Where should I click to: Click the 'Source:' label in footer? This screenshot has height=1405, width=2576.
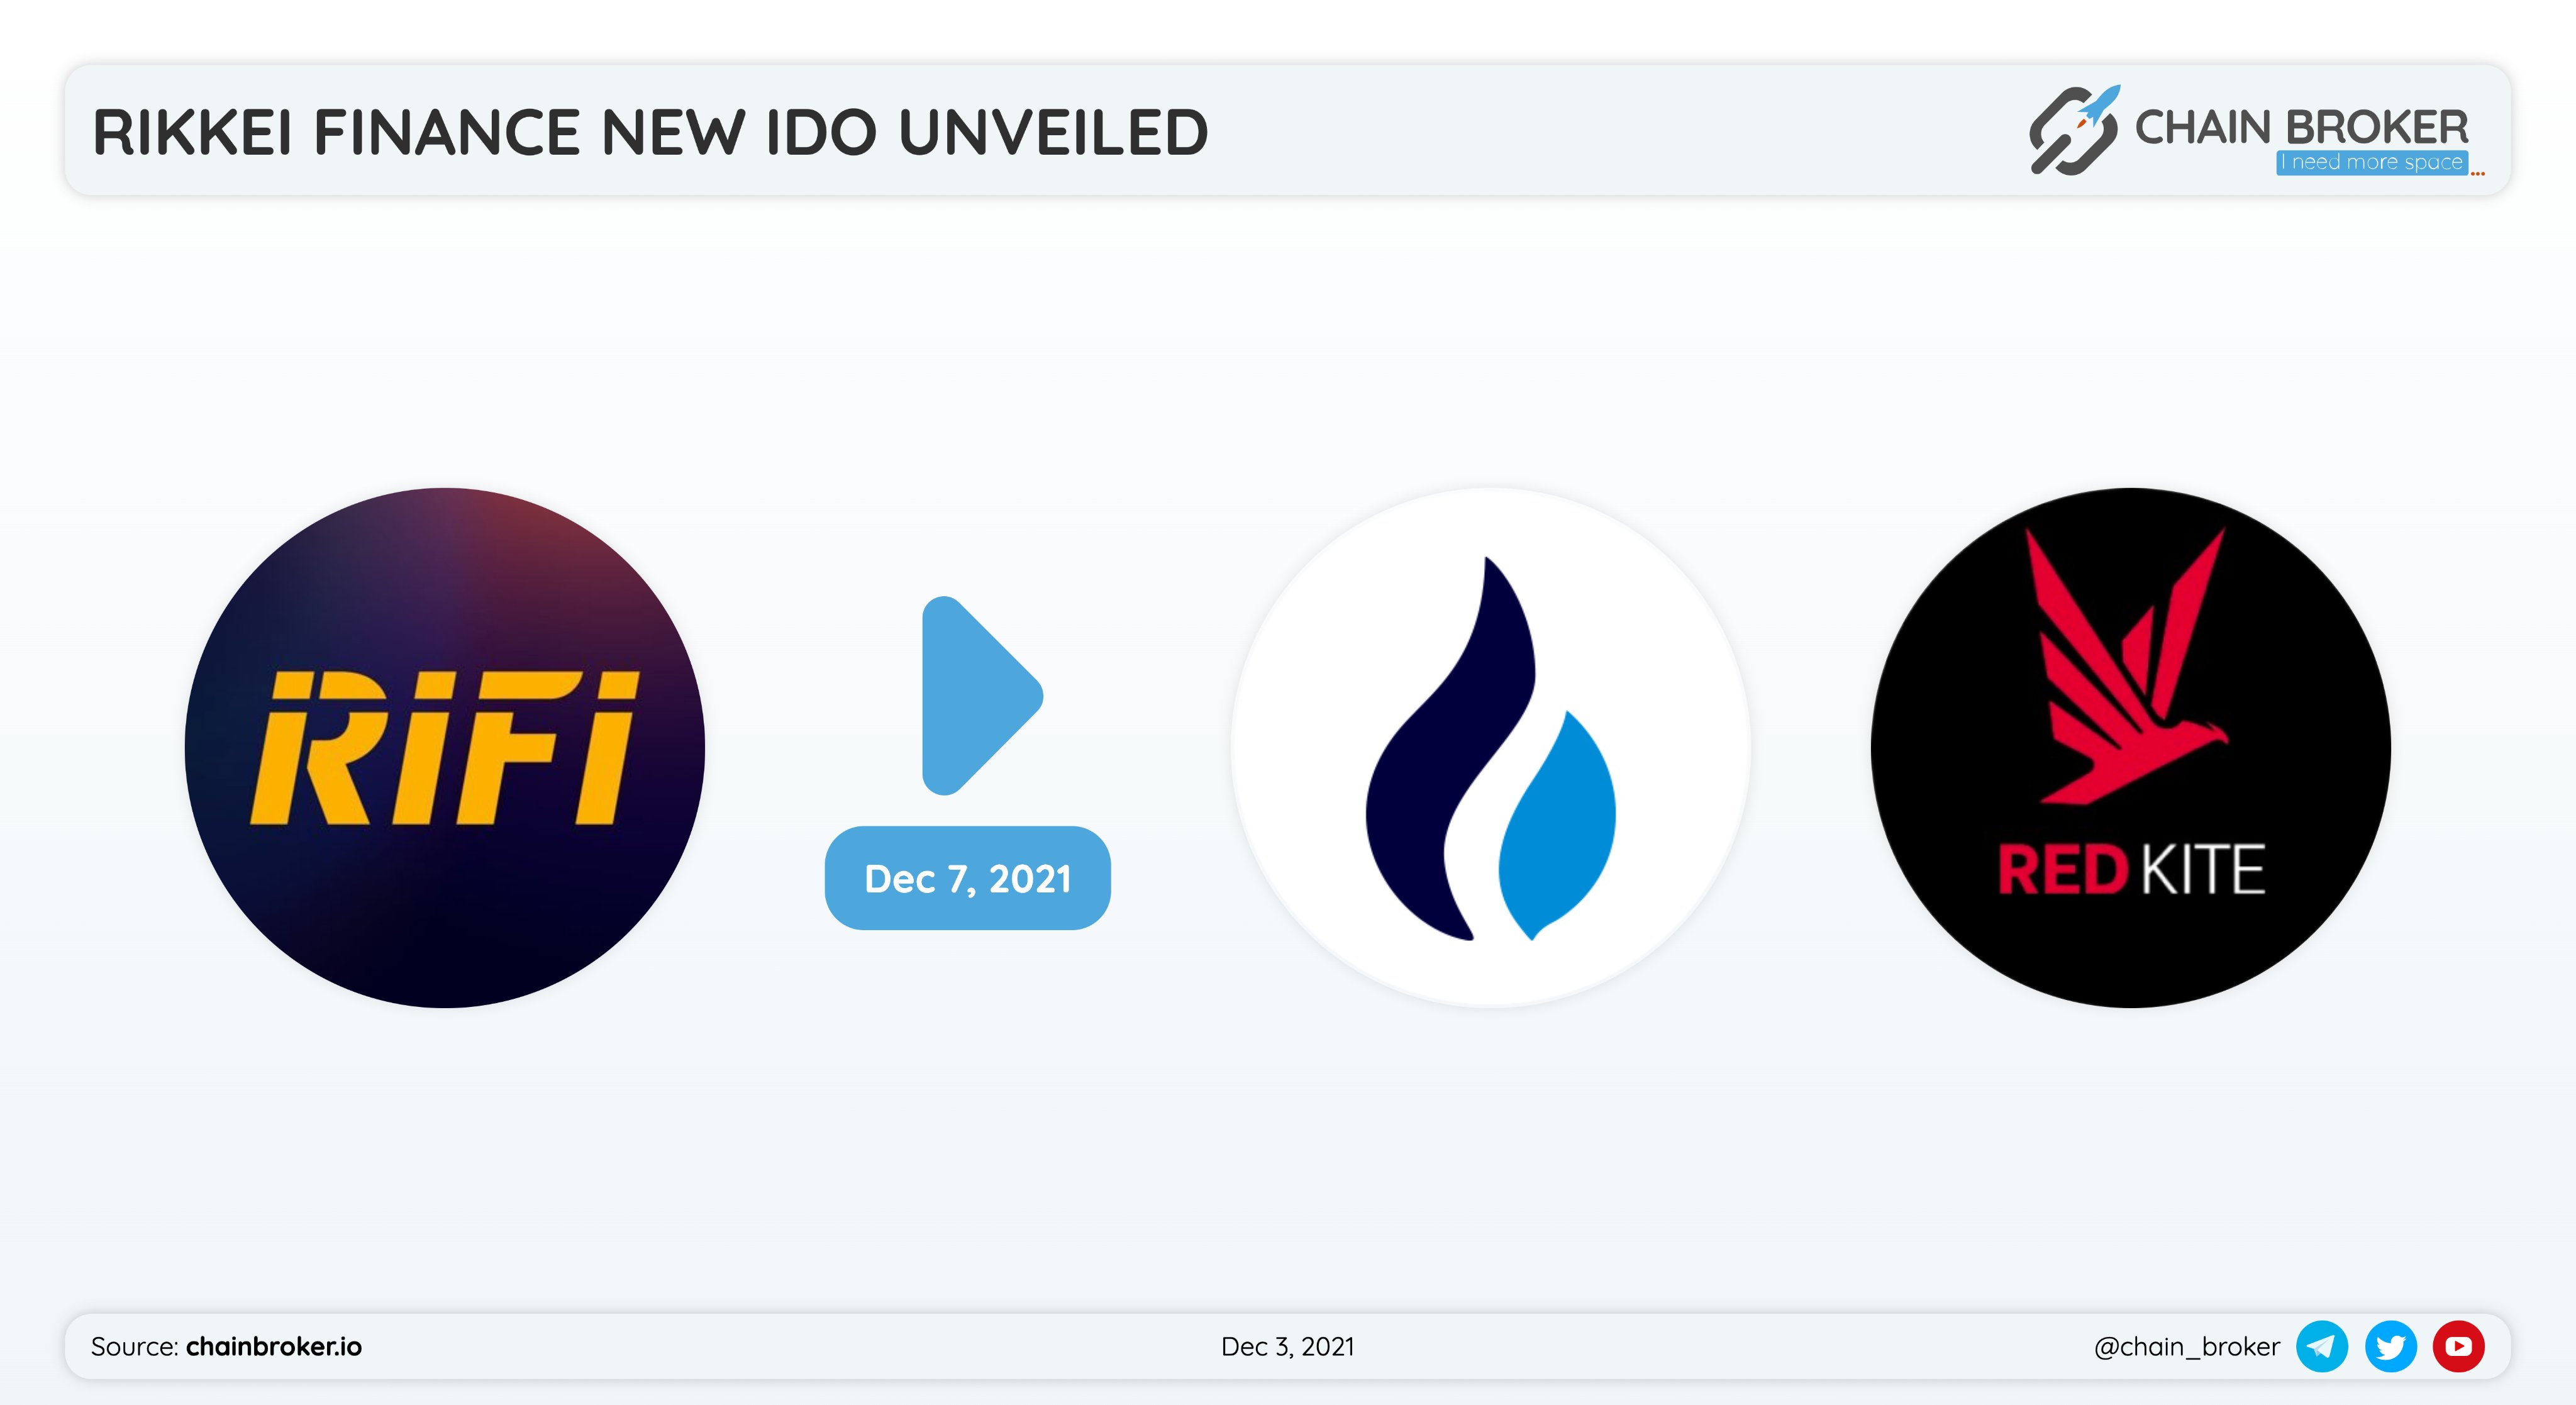pos(135,1346)
